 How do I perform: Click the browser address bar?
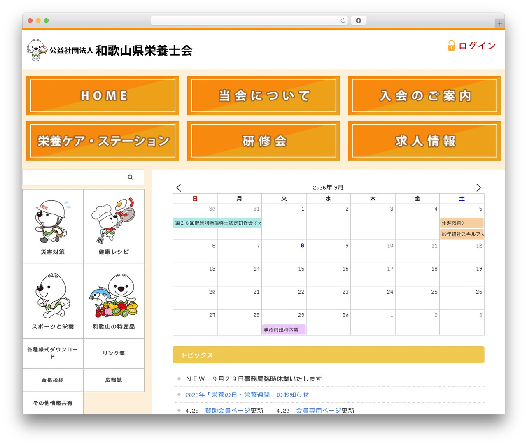250,21
